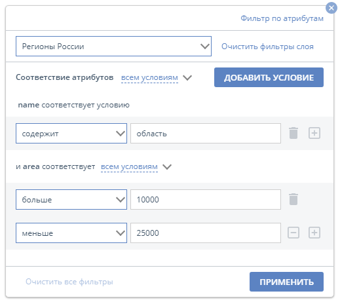340x304 pixels.
Task: Click 'Очистить фильтры слоя' link
Action: tap(267, 47)
